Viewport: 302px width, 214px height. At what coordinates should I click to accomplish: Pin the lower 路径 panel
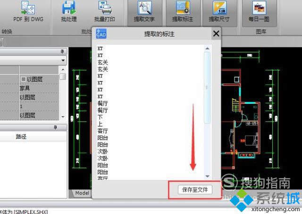click(x=56, y=127)
